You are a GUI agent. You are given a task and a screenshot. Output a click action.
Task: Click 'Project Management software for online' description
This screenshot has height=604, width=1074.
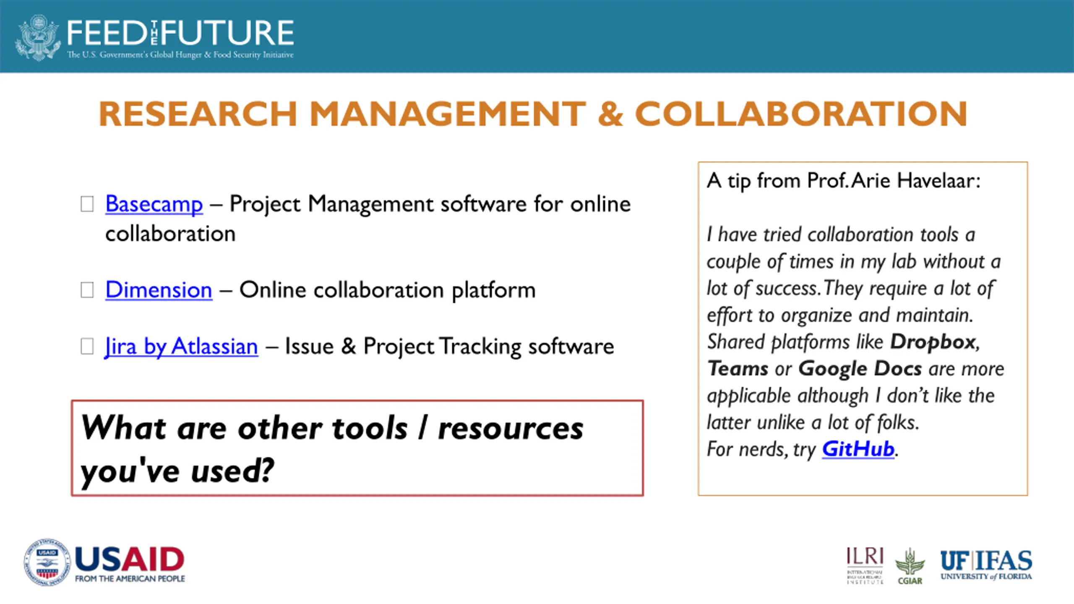(x=430, y=204)
